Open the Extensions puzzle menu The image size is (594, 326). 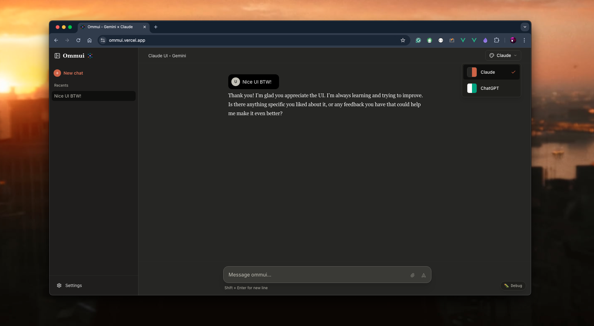point(496,40)
